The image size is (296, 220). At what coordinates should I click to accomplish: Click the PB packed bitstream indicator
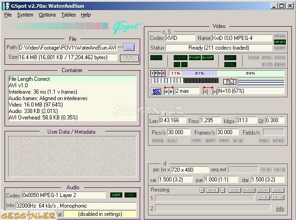(x=177, y=64)
